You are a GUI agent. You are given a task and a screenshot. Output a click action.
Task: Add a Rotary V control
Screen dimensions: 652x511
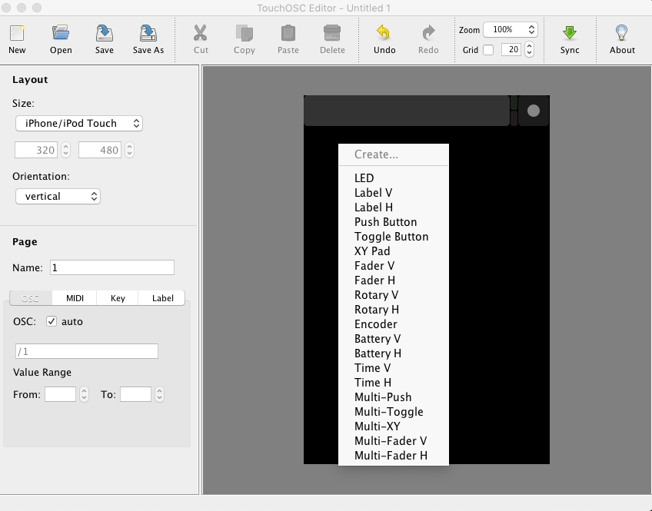pyautogui.click(x=394, y=294)
